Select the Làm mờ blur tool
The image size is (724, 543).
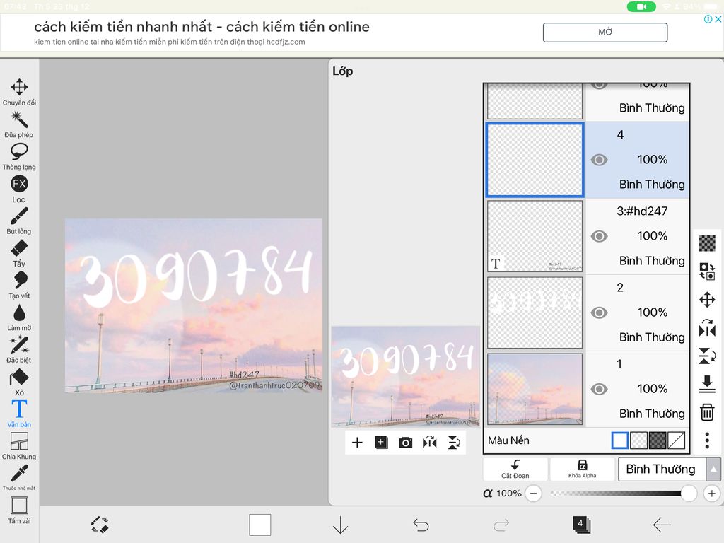click(19, 317)
